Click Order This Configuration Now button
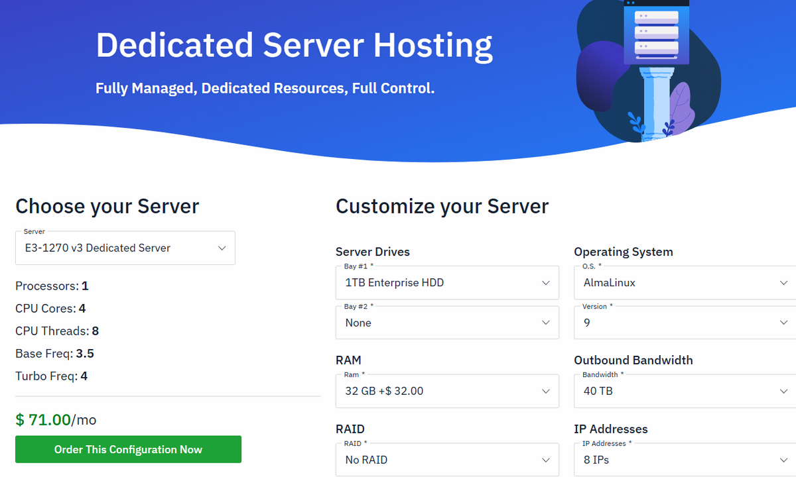This screenshot has width=796, height=477. click(128, 449)
